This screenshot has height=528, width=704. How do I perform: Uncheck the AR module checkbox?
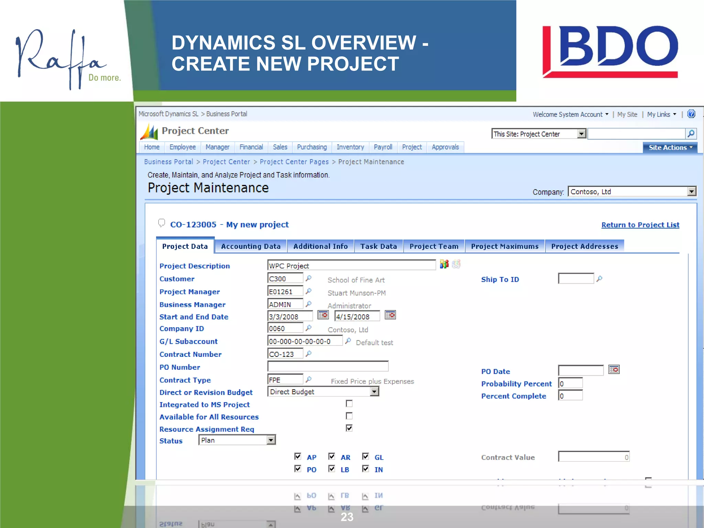pos(331,456)
